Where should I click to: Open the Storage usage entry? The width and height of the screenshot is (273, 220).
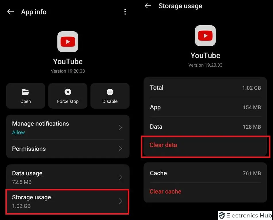(x=67, y=202)
